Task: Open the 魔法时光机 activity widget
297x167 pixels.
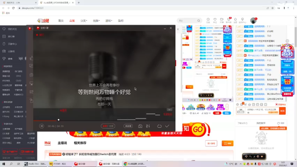Action: [x=287, y=51]
